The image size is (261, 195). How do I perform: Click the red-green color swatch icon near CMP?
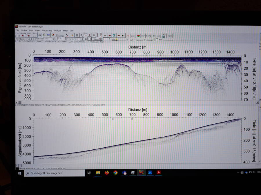coord(138,35)
